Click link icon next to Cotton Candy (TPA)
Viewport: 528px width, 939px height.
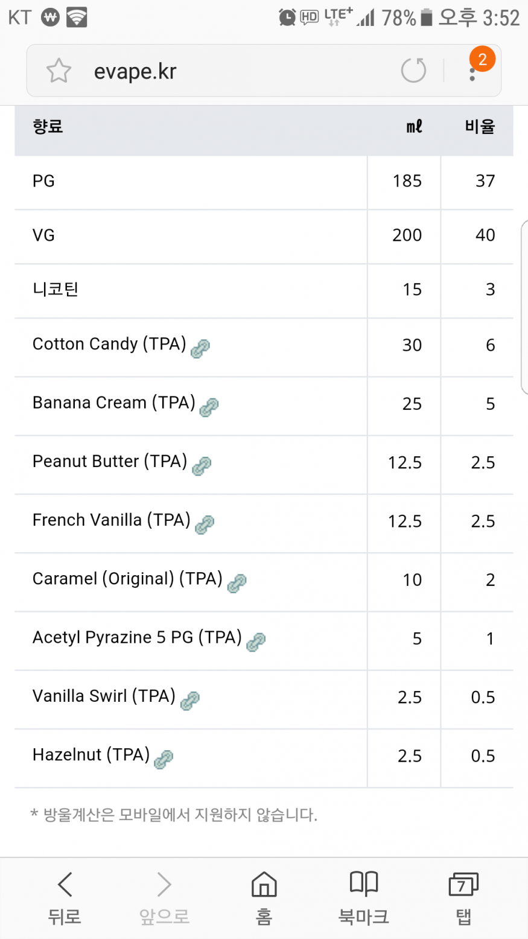[x=200, y=349]
